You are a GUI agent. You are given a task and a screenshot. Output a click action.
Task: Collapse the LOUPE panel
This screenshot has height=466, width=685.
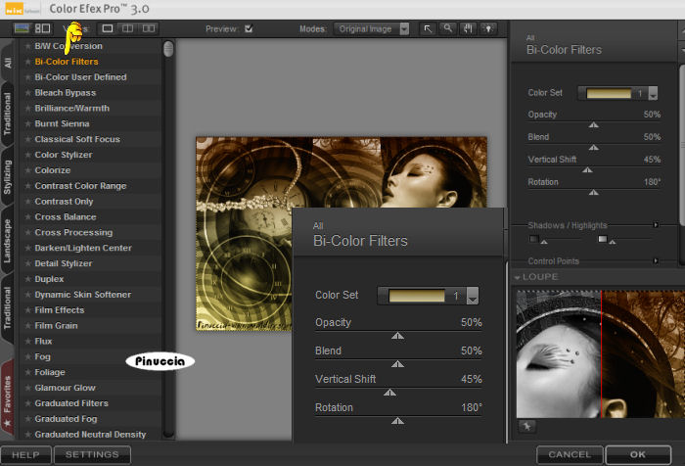coord(518,277)
